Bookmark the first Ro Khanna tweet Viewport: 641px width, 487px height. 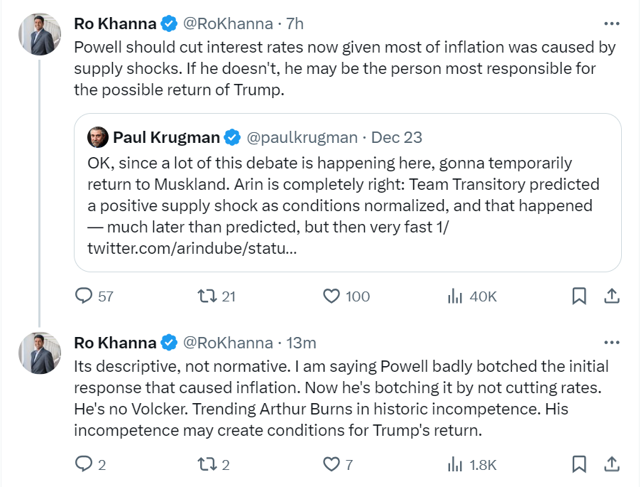579,296
